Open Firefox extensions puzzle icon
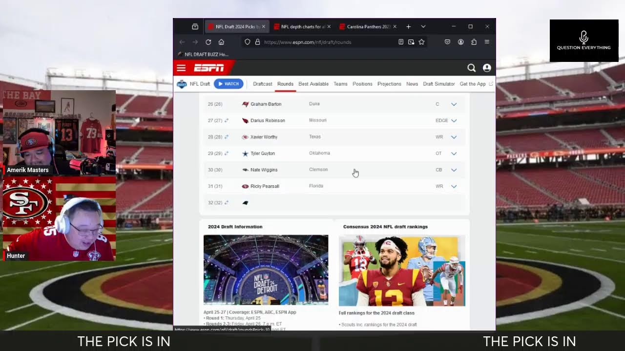 474,42
